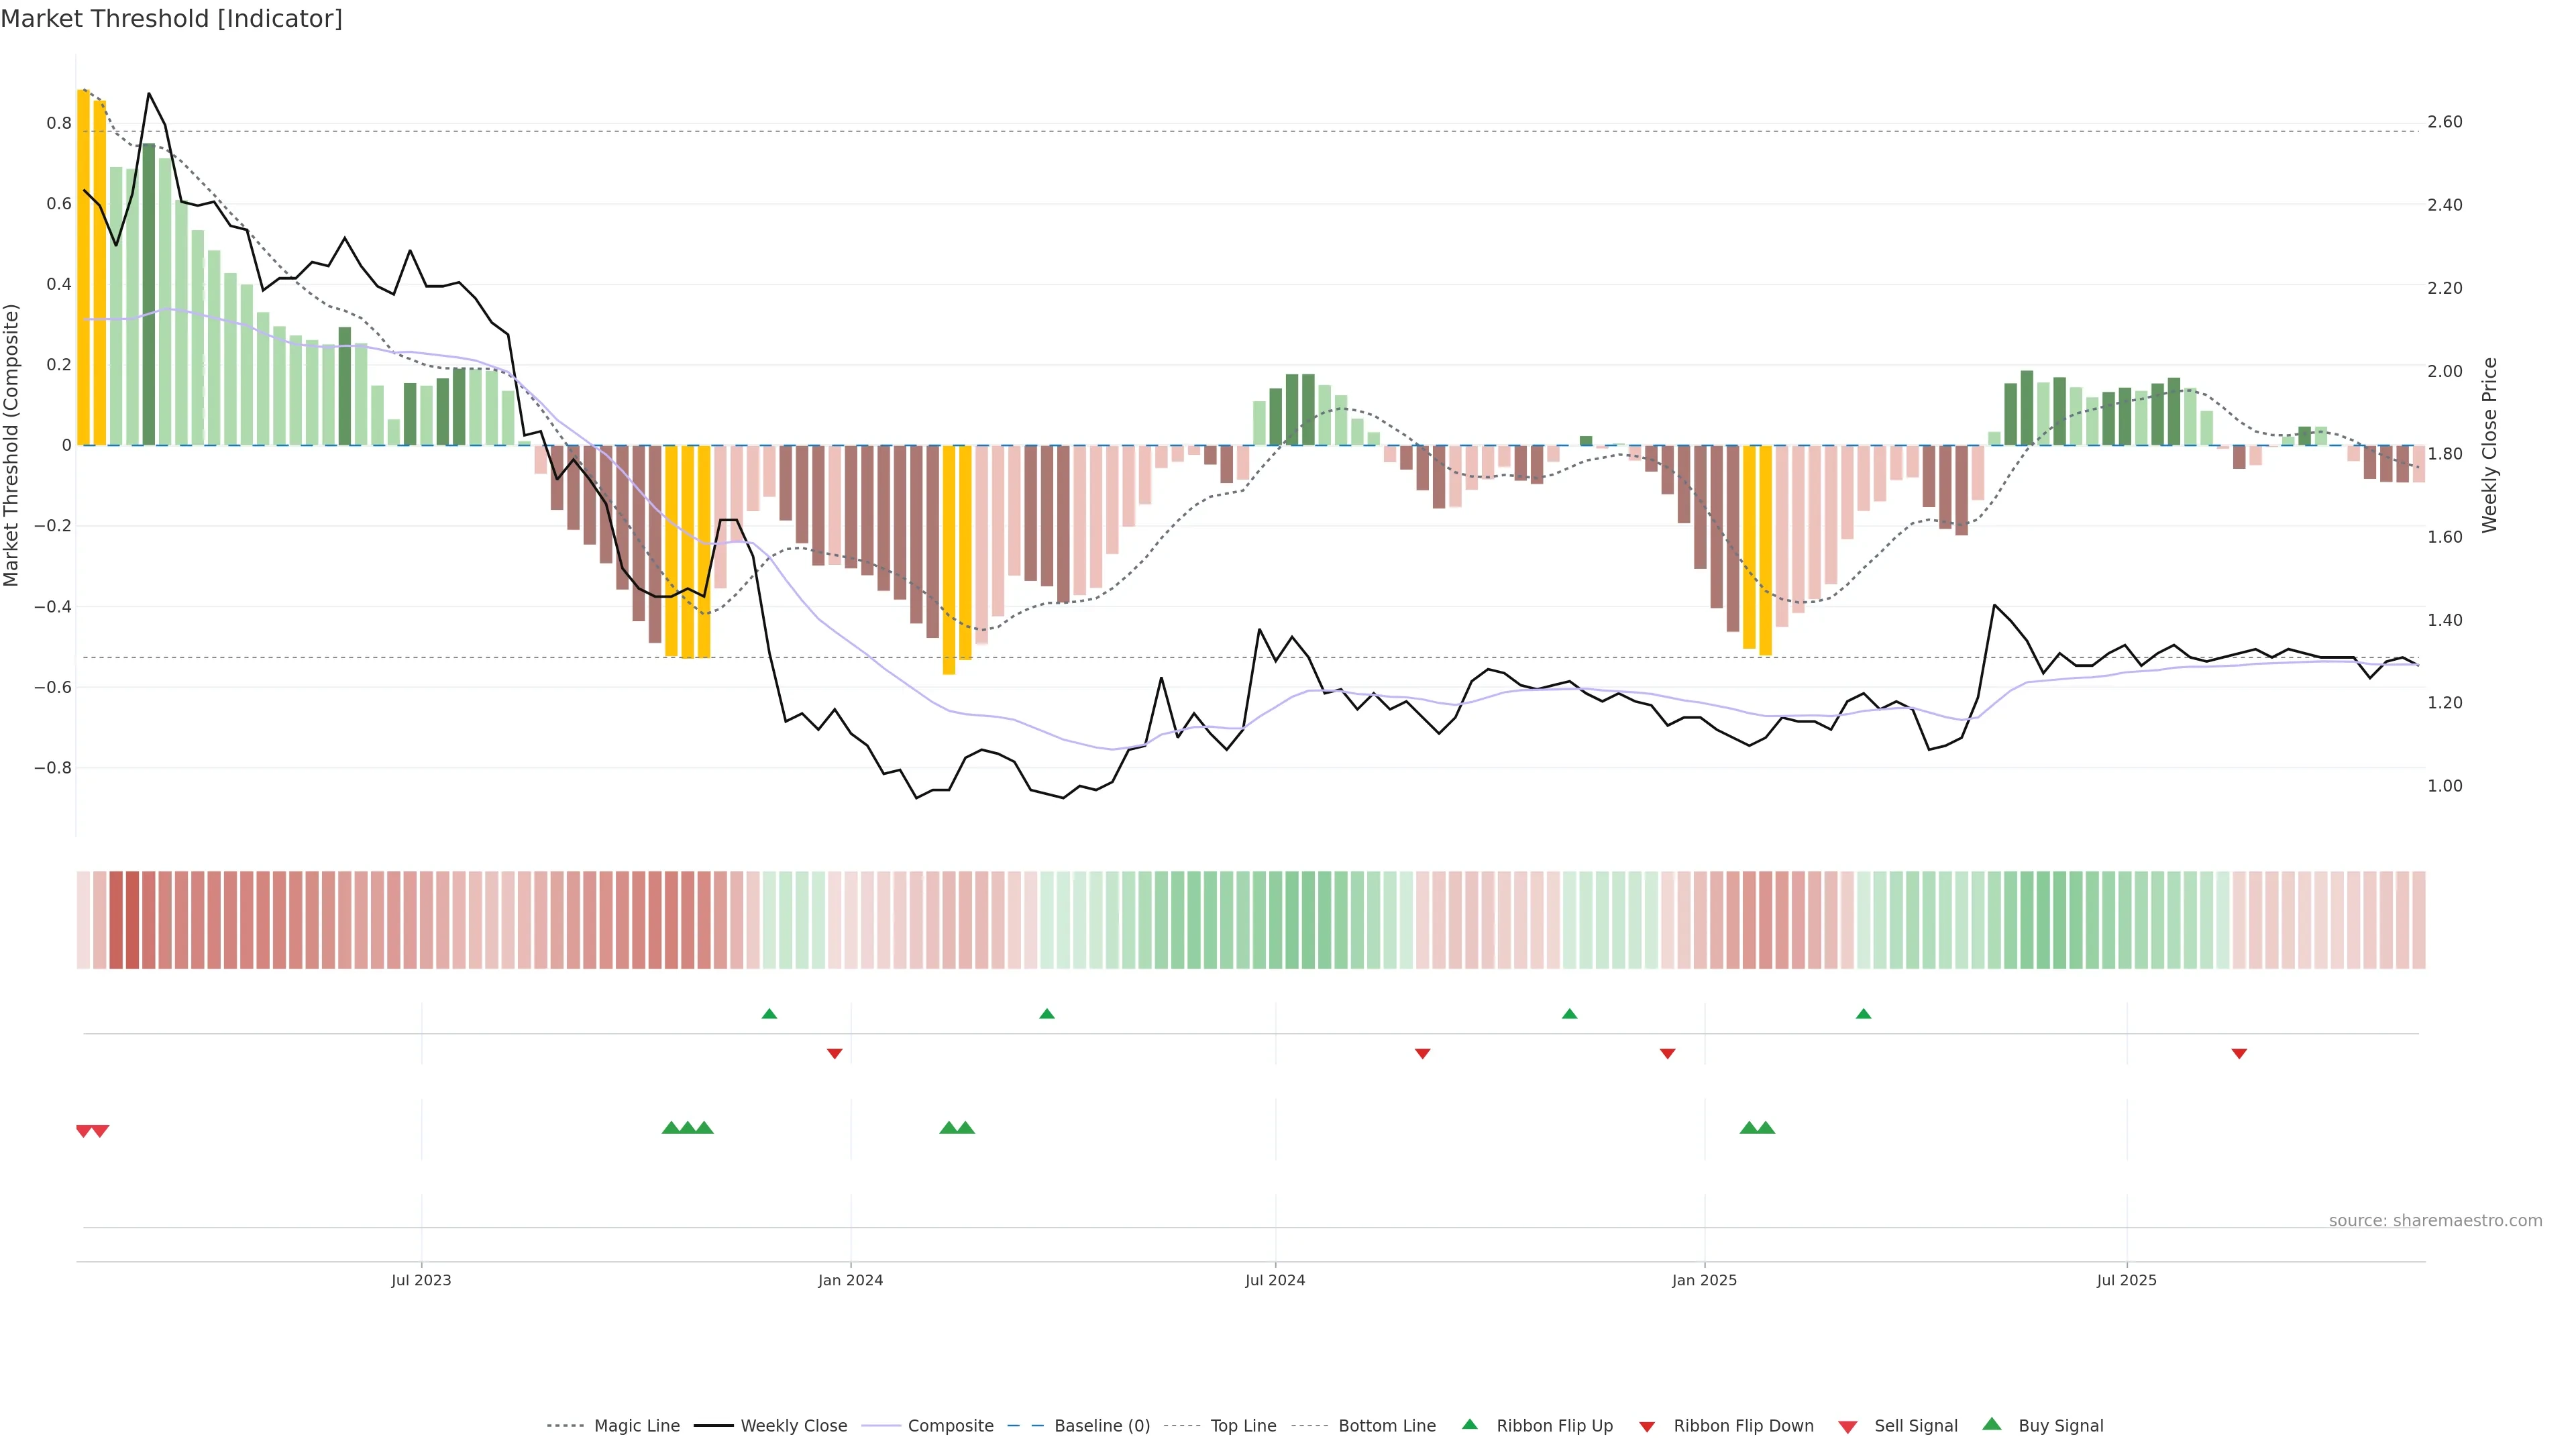Click Ribbon Flip Down legend marker
2576x1449 pixels.
point(1647,1427)
